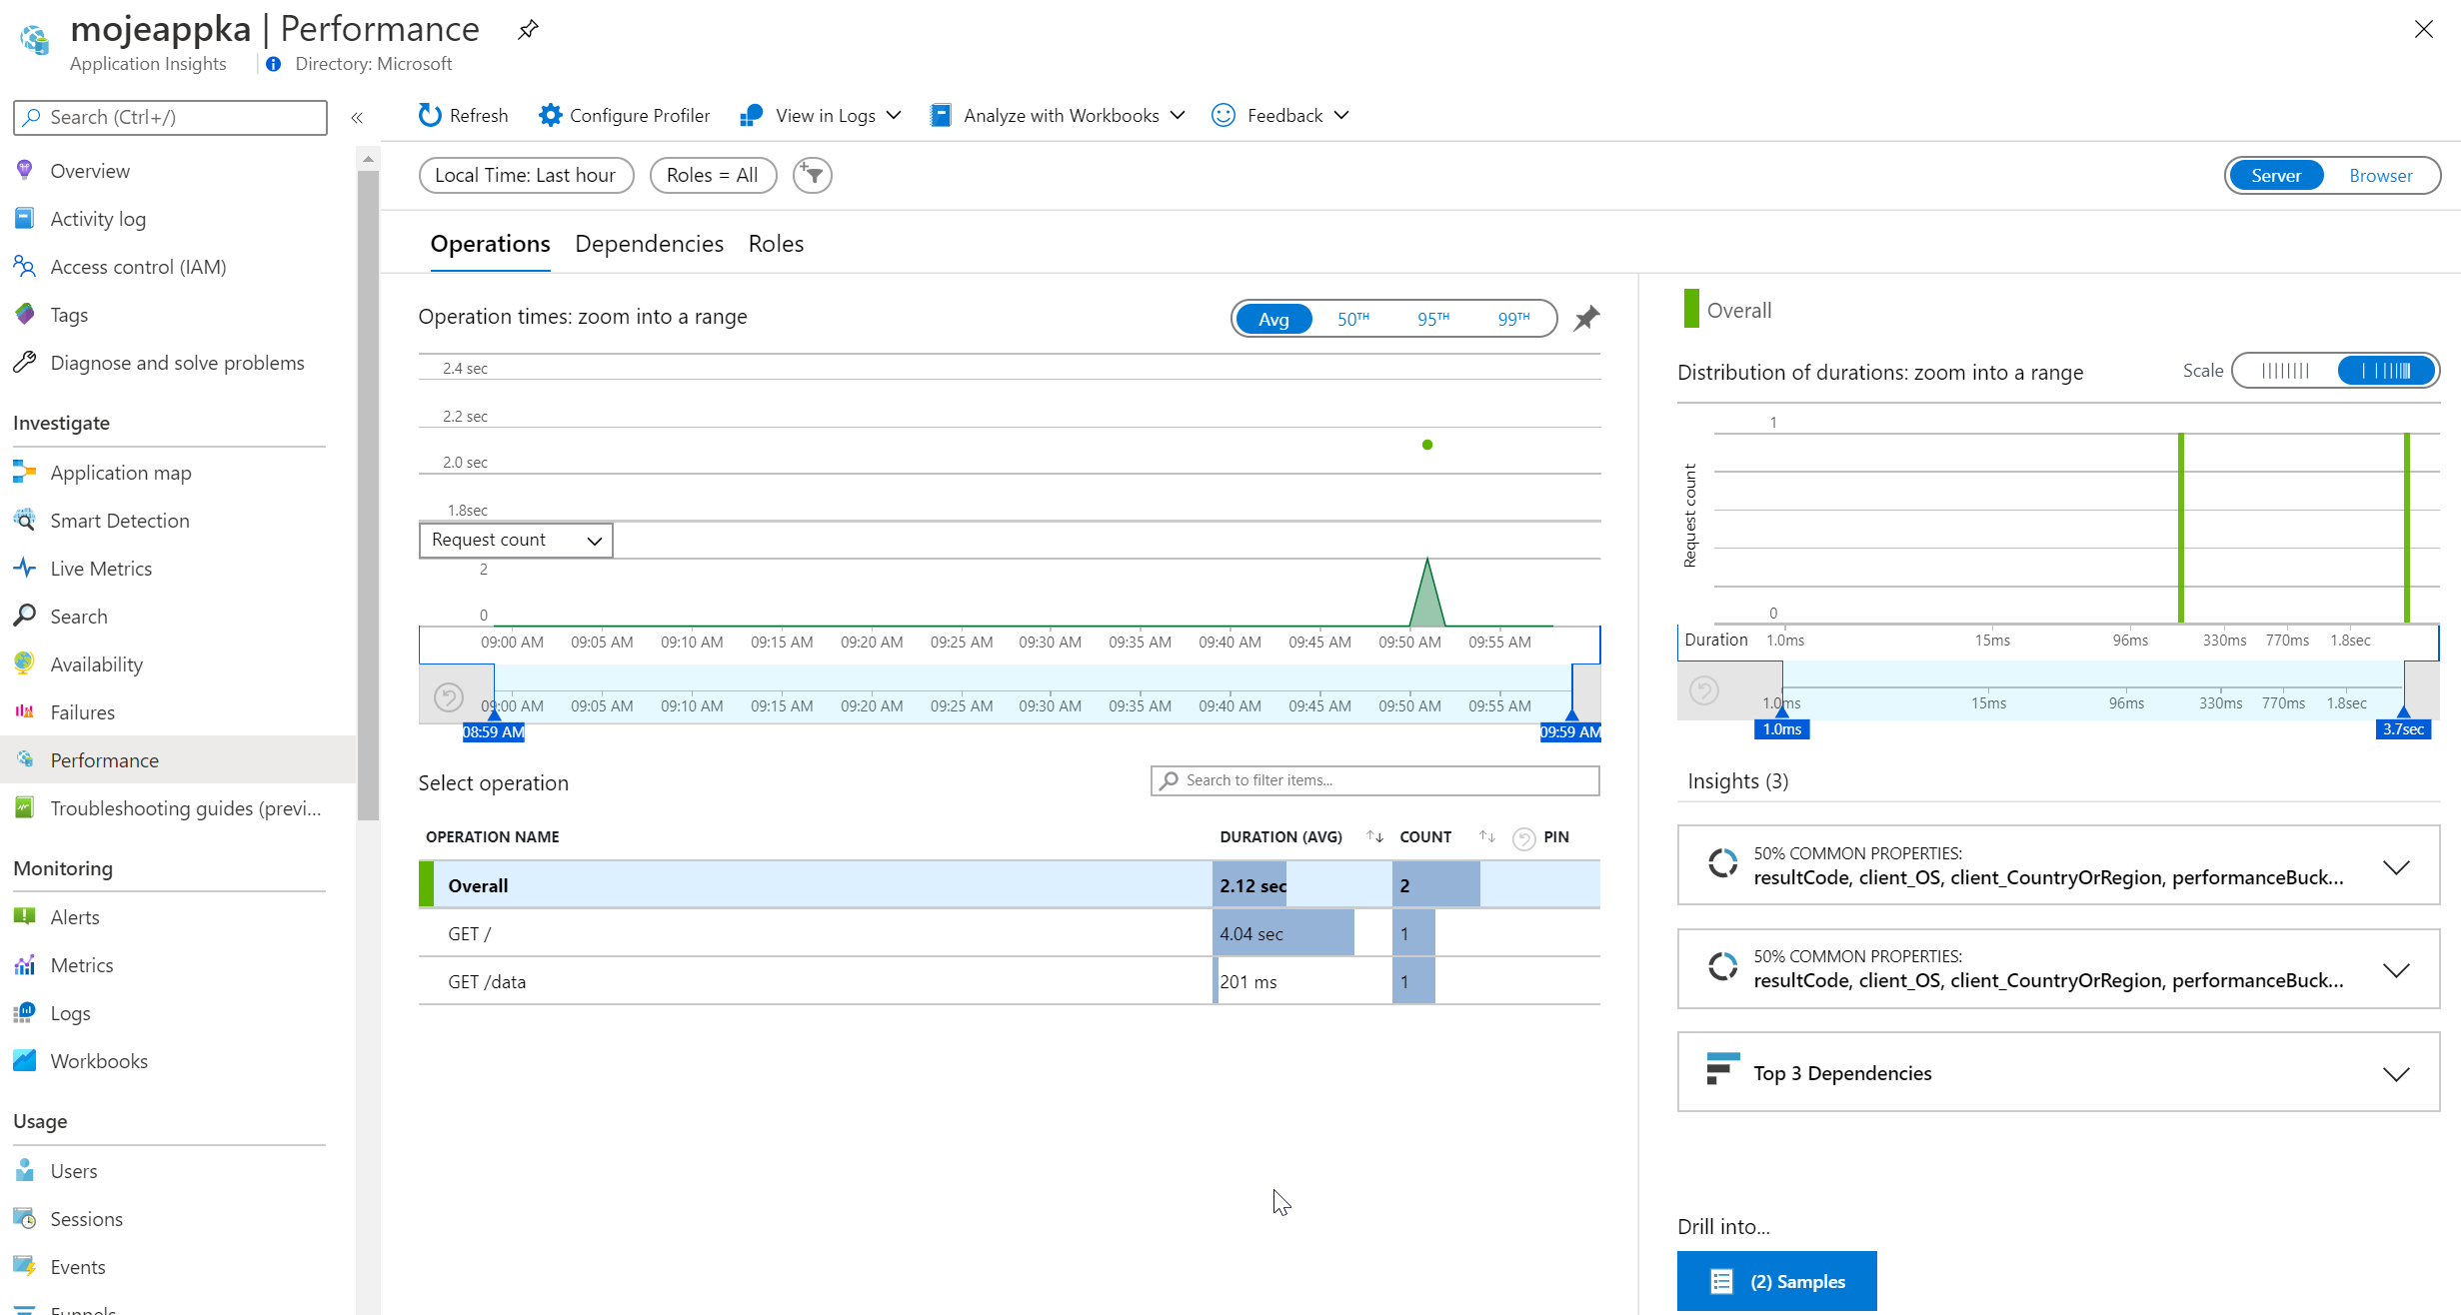2461x1315 pixels.
Task: Pin the operation times chart
Action: click(1586, 319)
